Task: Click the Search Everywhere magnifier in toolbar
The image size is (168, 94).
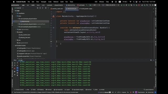Action: (x=150, y=5)
